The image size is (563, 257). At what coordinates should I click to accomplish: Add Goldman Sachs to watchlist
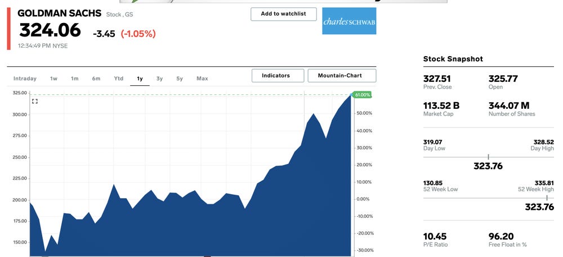click(284, 14)
